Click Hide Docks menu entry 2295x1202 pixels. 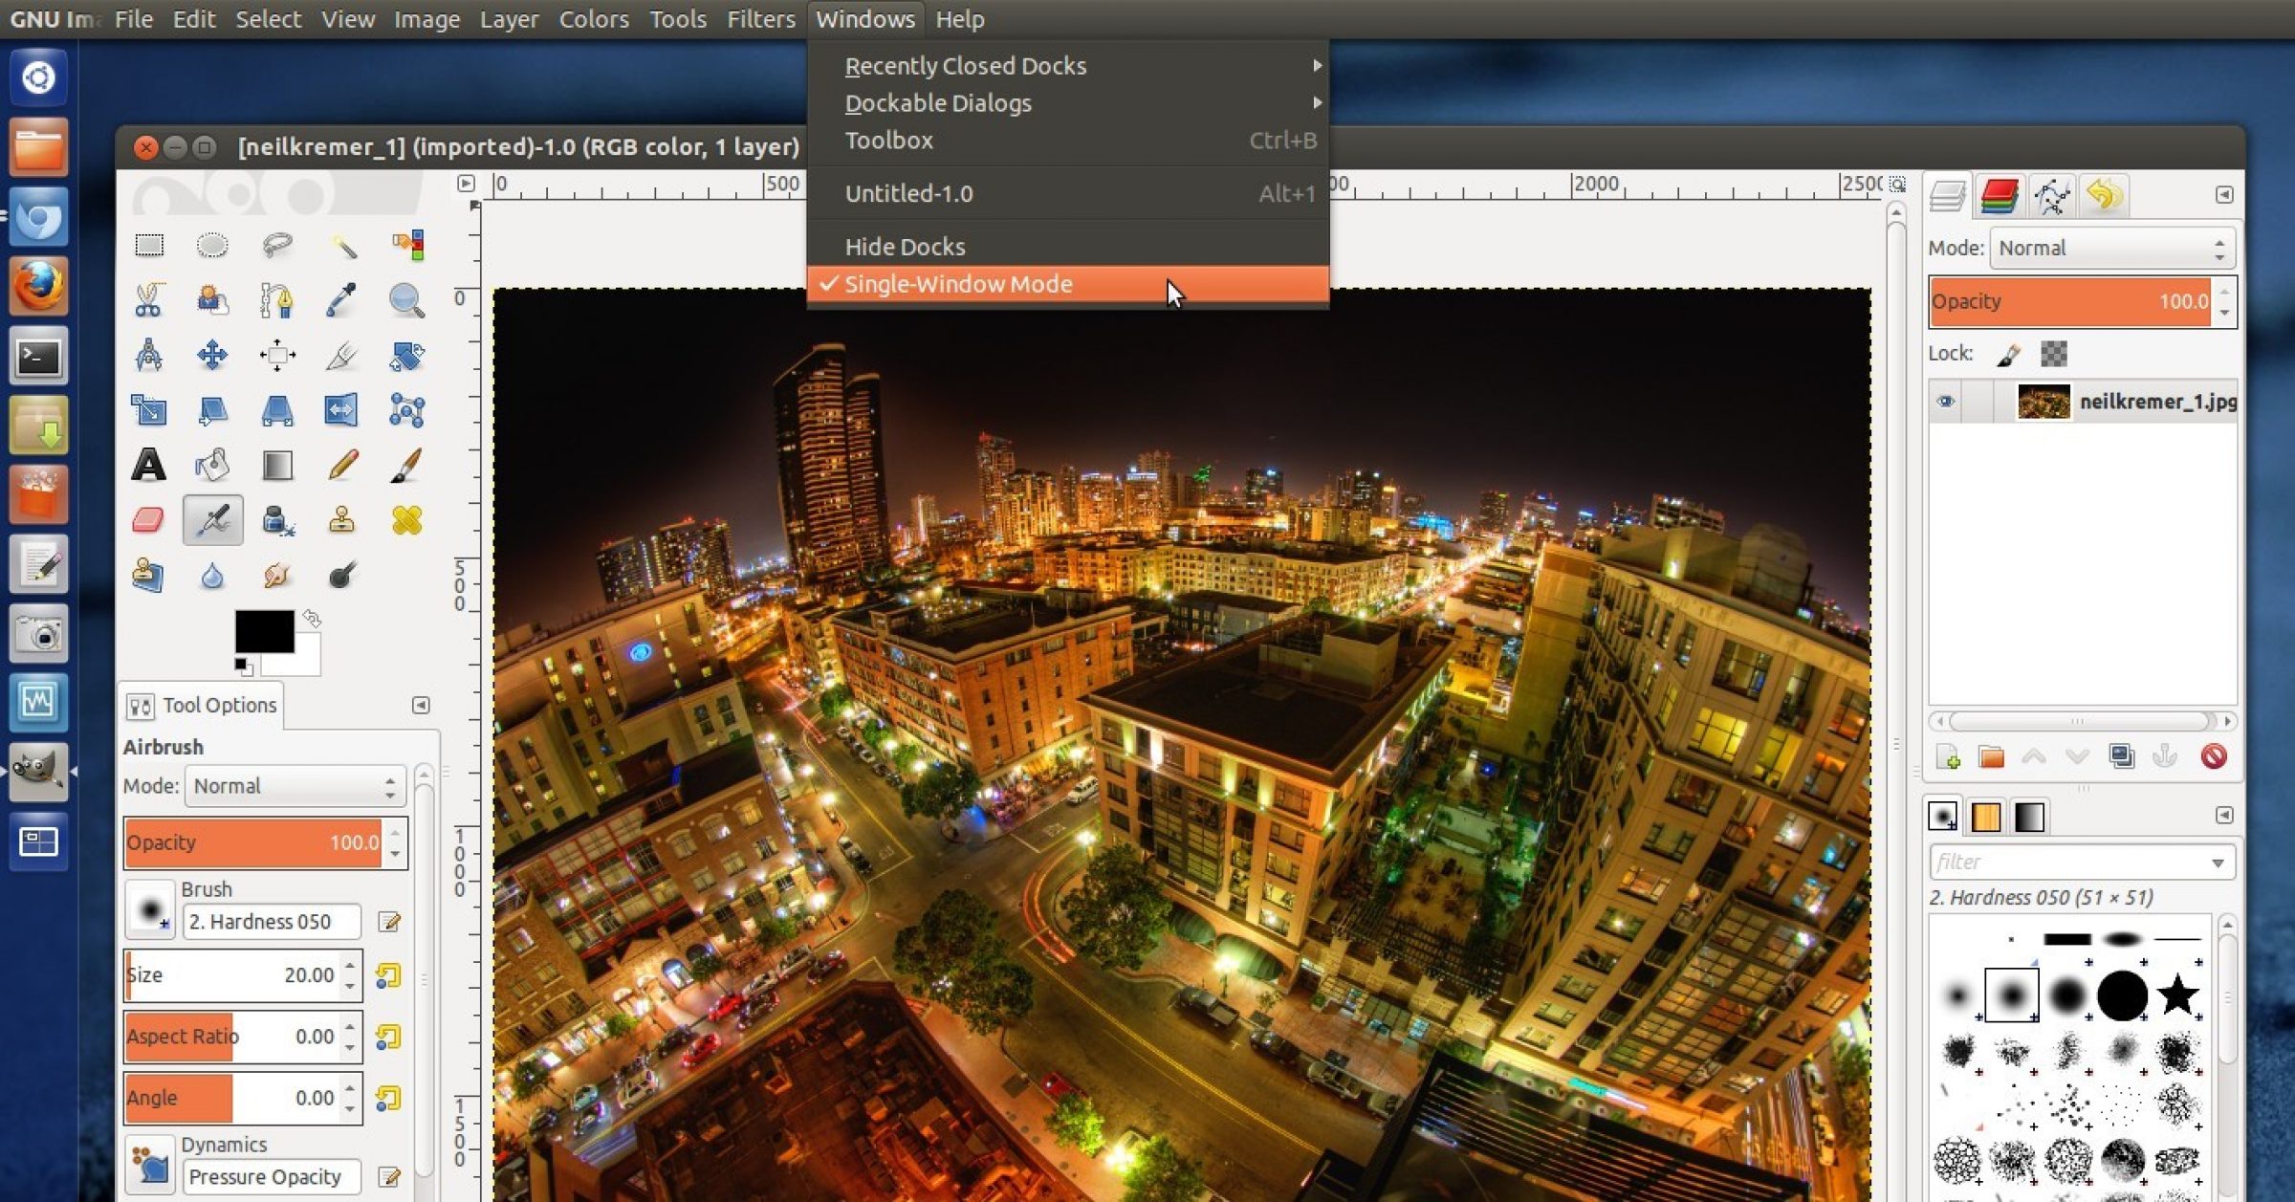(905, 247)
